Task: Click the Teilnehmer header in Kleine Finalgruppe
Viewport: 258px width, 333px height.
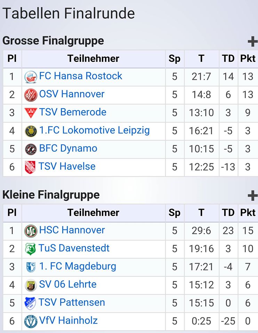Action: [x=93, y=213]
